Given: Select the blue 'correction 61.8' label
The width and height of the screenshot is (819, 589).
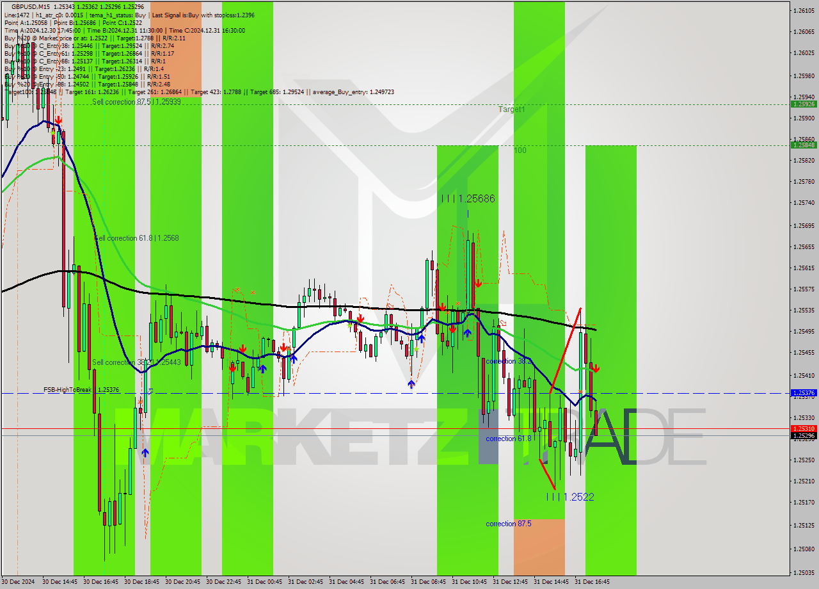Looking at the screenshot, I should click(x=509, y=439).
